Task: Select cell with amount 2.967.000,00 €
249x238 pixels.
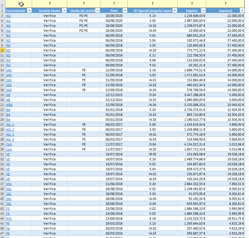Action: pos(192,21)
